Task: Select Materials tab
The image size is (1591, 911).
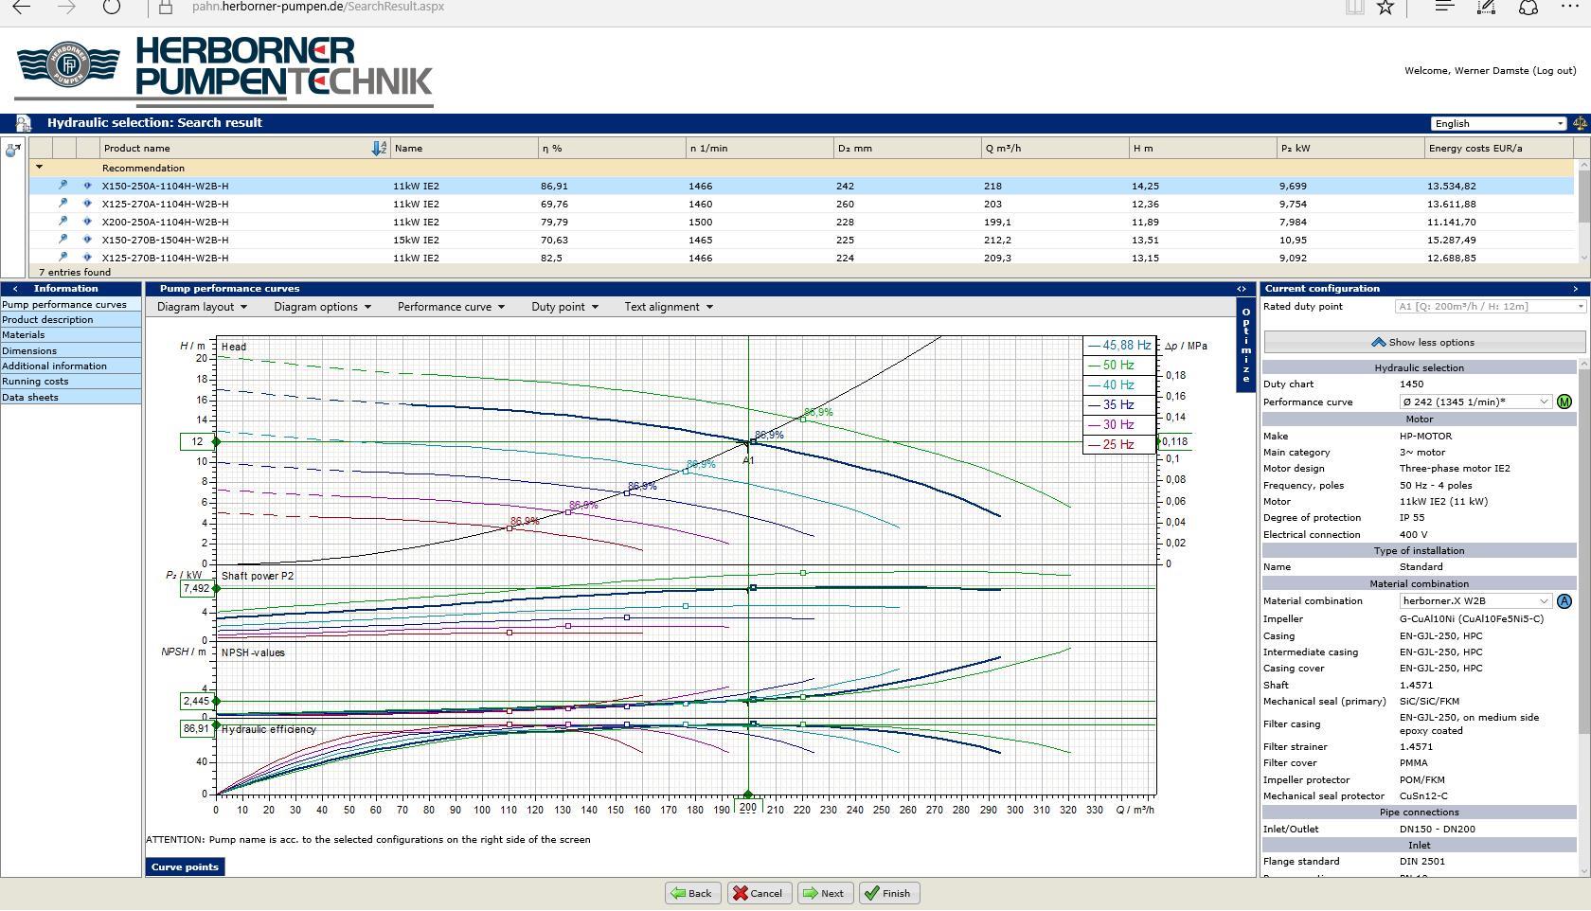Action: click(x=71, y=335)
